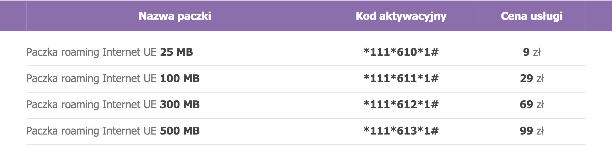The height and width of the screenshot is (146, 612).
Task: Click the "Kod aktywacyjny" column header
Action: pos(401,16)
